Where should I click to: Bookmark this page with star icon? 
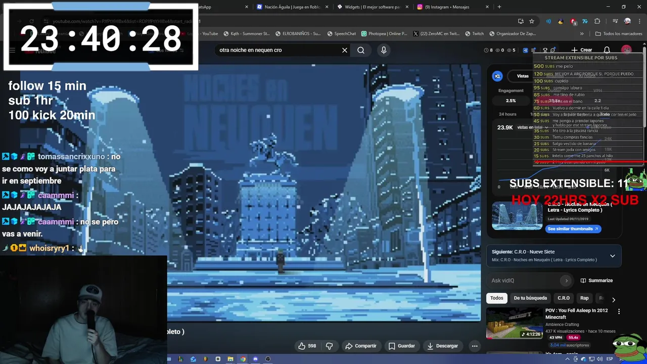pyautogui.click(x=532, y=21)
